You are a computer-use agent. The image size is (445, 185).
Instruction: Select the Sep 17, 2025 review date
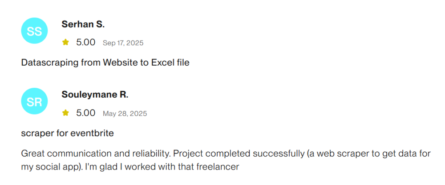point(123,43)
